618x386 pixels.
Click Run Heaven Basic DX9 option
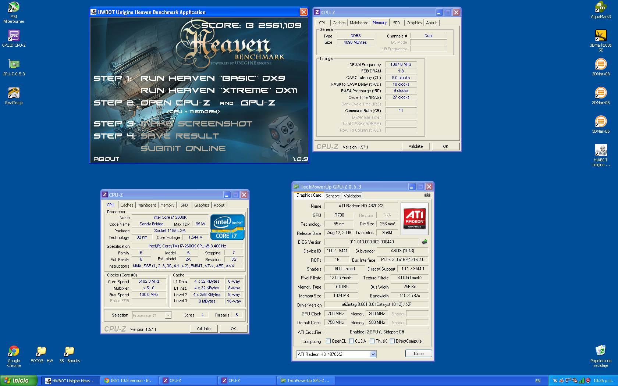pos(213,78)
